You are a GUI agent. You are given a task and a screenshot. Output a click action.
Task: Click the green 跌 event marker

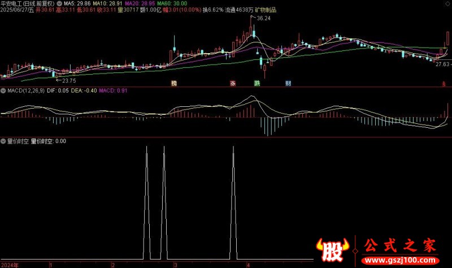(257, 83)
